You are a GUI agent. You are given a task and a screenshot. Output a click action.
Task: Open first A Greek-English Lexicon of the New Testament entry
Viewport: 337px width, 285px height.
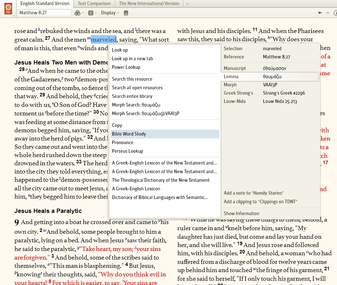click(164, 163)
